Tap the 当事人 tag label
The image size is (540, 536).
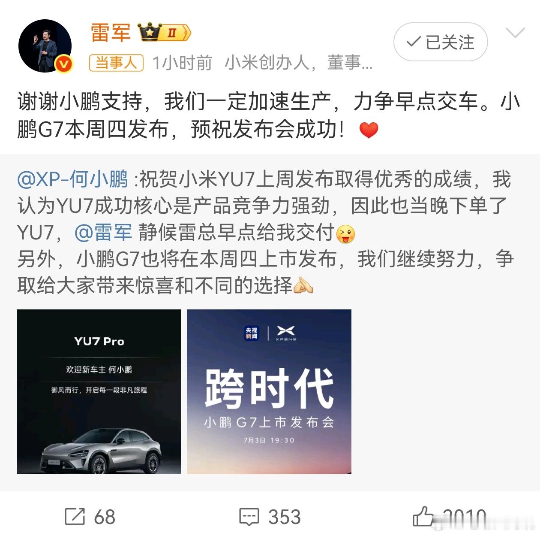116,64
